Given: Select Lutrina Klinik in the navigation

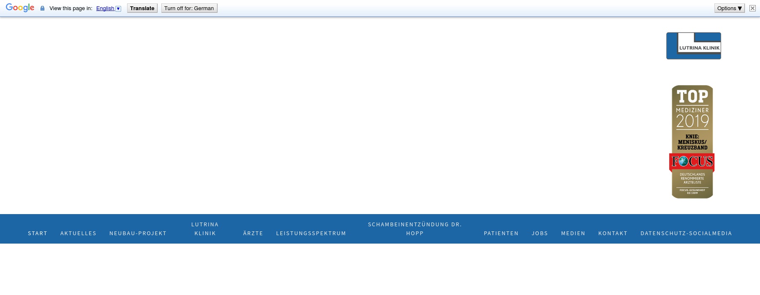Looking at the screenshot, I should pos(205,229).
